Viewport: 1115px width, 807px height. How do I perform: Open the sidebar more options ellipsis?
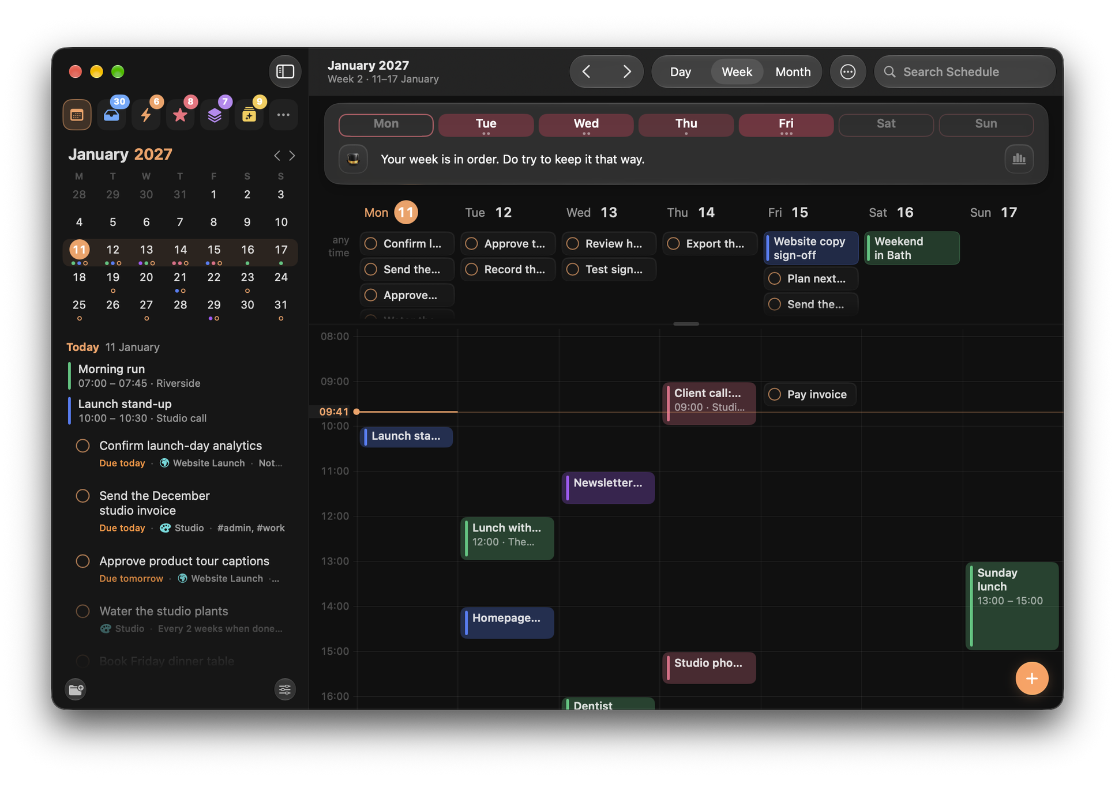pyautogui.click(x=283, y=115)
